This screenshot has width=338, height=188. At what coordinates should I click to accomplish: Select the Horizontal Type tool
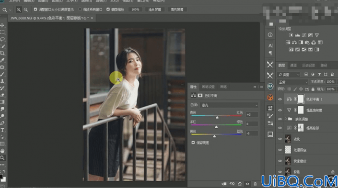coord(2,130)
